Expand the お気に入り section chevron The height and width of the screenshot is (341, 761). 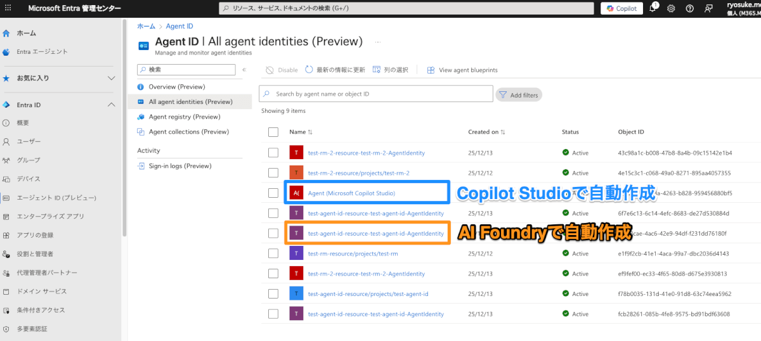click(x=112, y=78)
